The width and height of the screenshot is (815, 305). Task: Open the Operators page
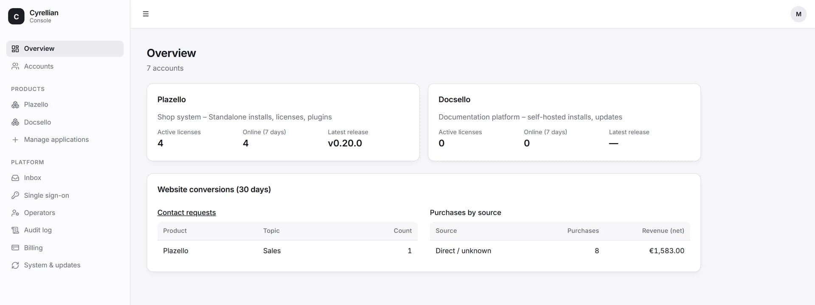65,213
